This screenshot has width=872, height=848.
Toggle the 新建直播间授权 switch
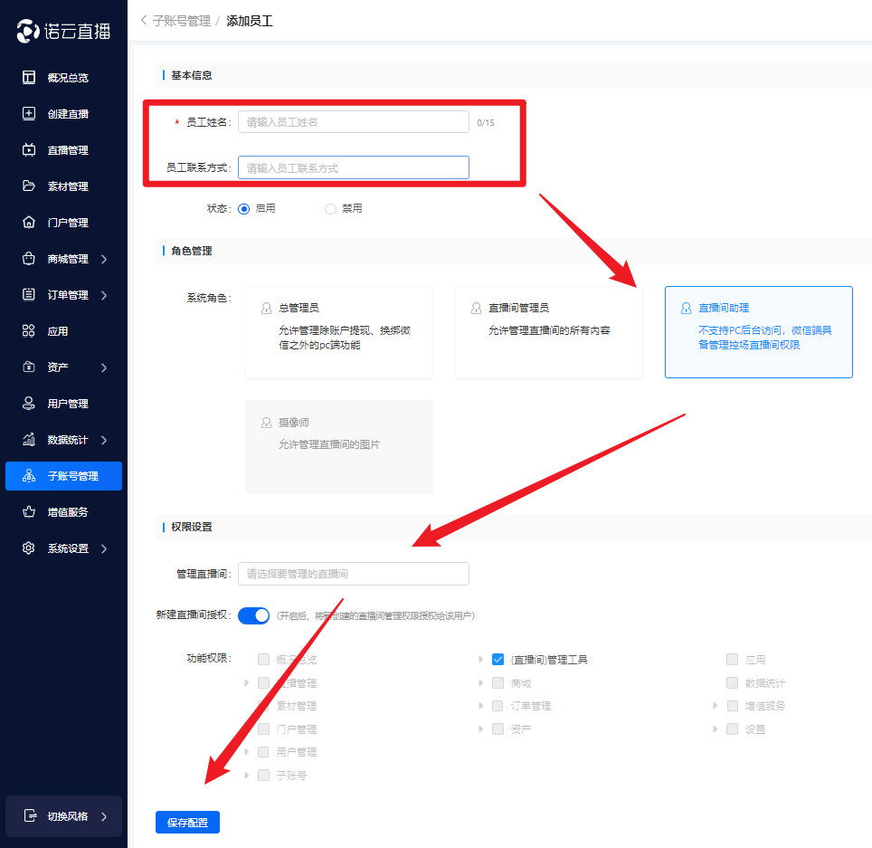(x=254, y=615)
